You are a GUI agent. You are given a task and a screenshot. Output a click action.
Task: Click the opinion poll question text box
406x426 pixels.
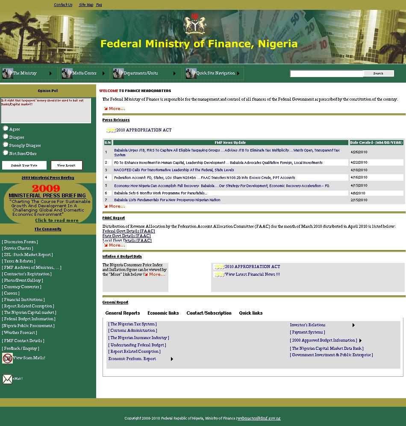click(46, 110)
